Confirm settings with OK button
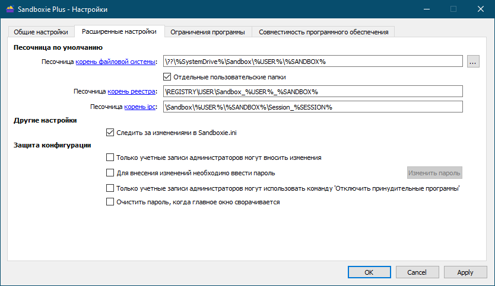Screen dimensions: 495x286 369,272
